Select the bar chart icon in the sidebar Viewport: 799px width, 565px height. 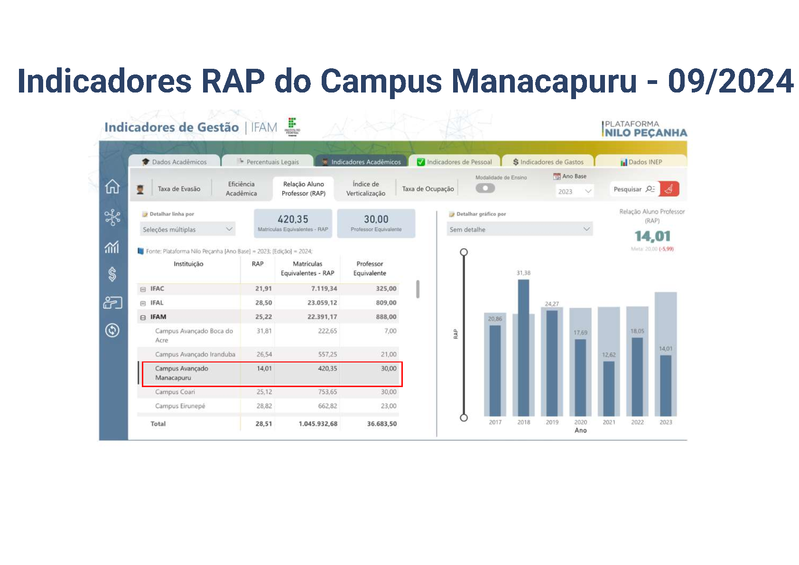(x=112, y=247)
